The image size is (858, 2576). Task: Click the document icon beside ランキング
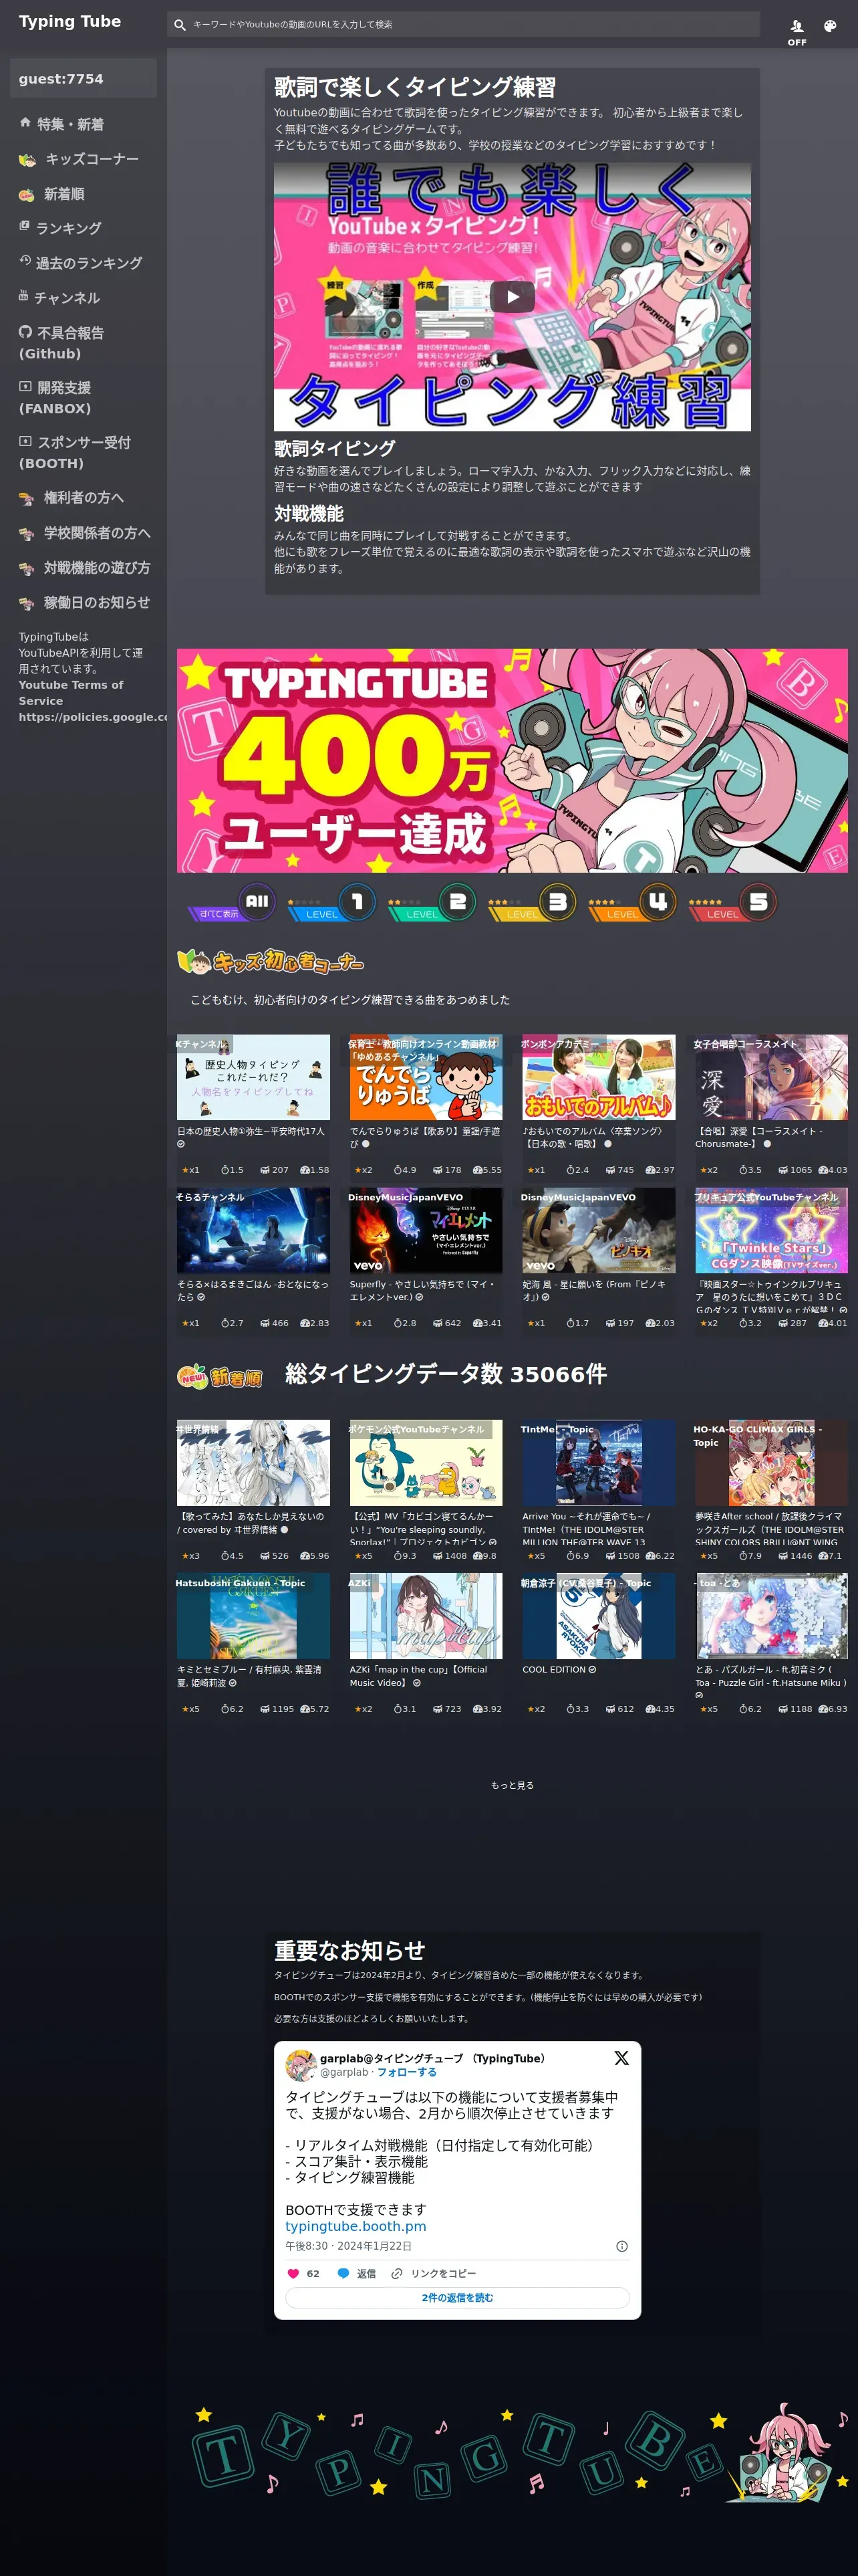pos(24,226)
